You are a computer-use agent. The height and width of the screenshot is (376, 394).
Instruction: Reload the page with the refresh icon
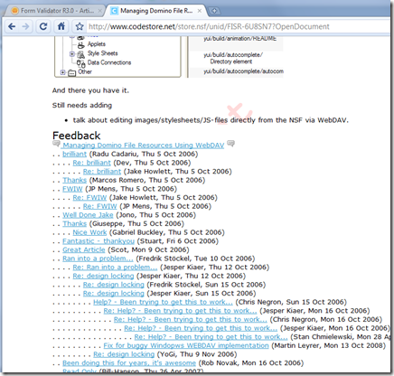43,26
